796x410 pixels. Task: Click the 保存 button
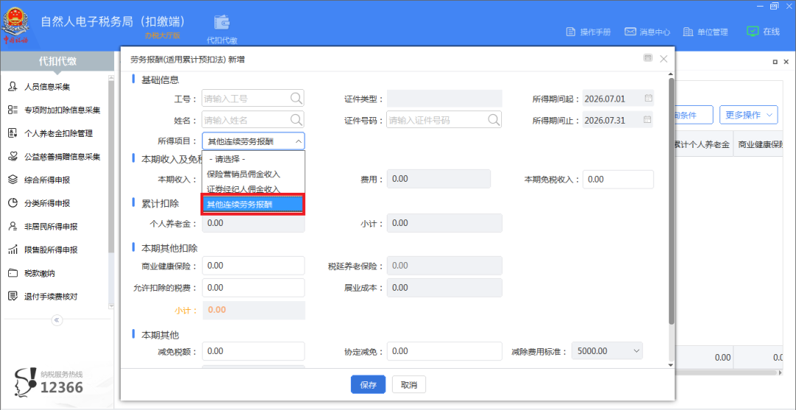368,385
